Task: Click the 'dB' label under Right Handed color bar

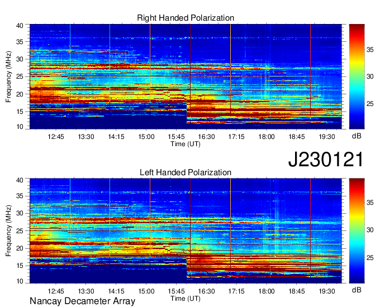Action: click(x=357, y=136)
